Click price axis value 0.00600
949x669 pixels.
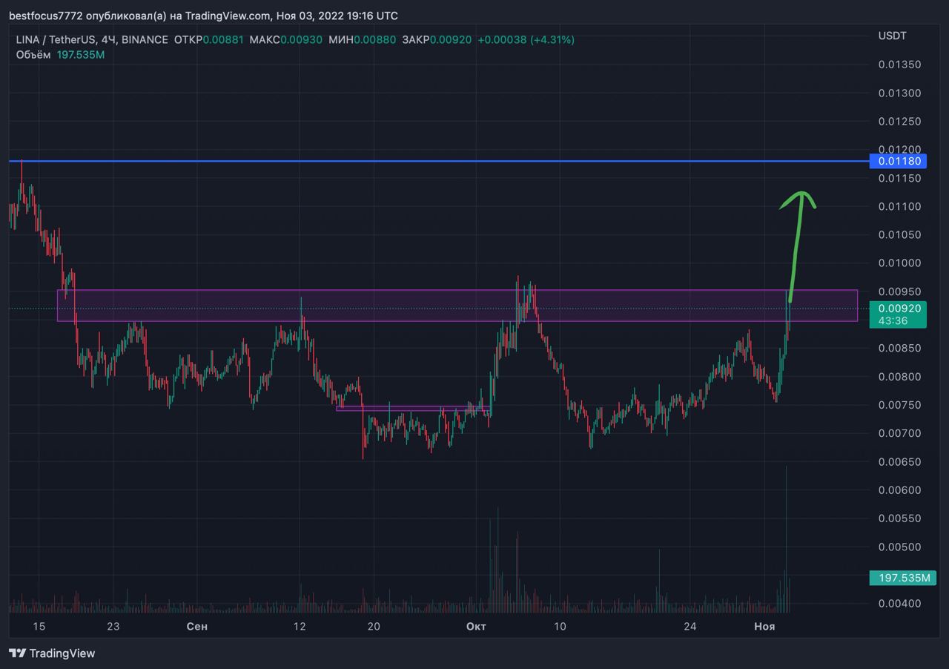pos(899,490)
